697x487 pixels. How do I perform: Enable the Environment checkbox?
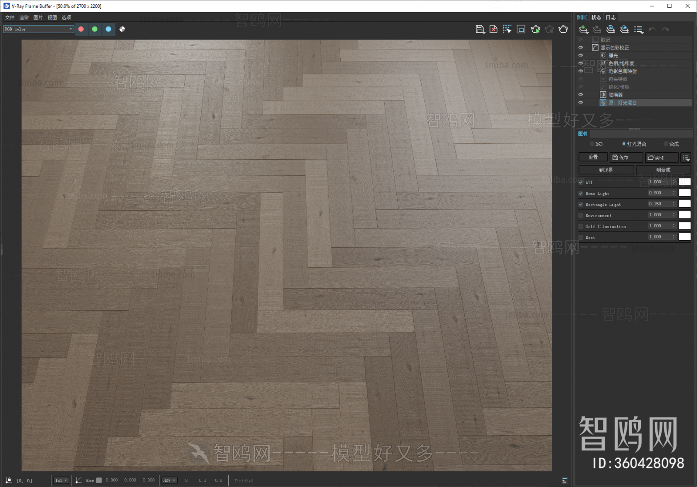pos(581,215)
